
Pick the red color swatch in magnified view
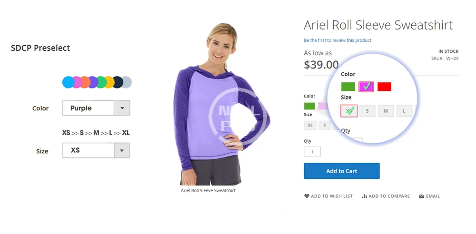pos(384,87)
